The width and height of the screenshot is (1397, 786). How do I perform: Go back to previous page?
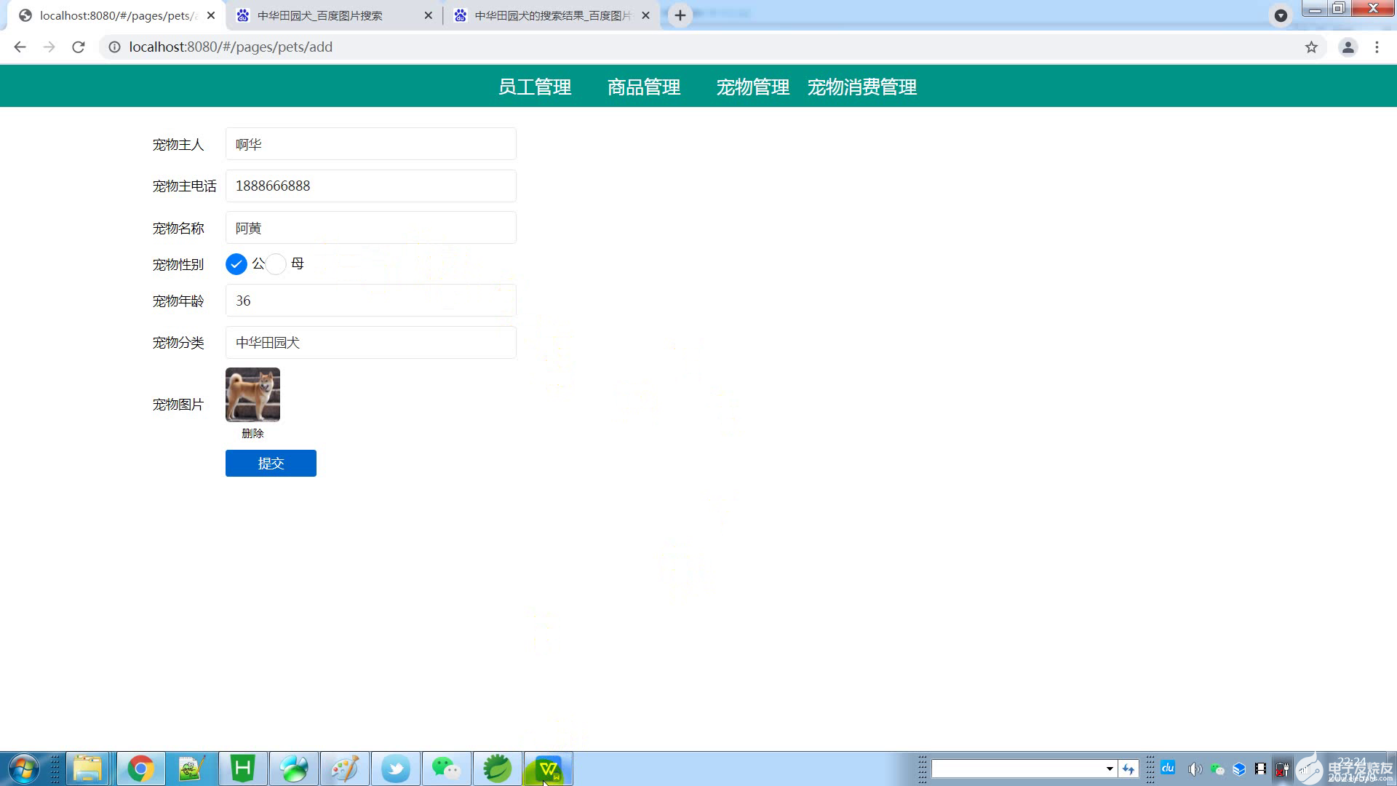[x=20, y=47]
